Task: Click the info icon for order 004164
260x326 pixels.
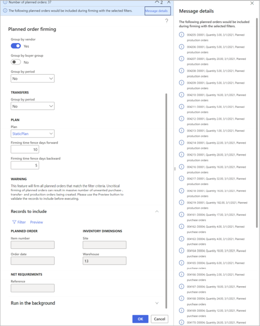Action: pyautogui.click(x=182, y=250)
